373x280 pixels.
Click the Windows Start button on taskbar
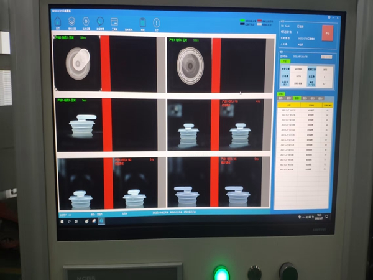(x=61, y=220)
